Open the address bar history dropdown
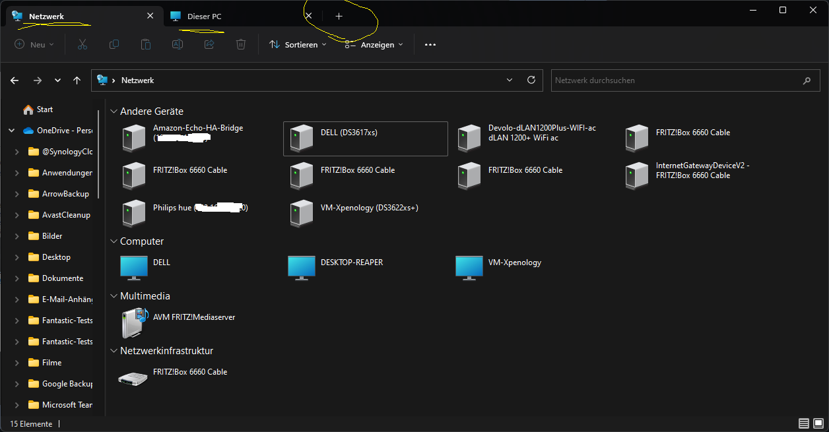Viewport: 829px width, 432px height. pos(510,80)
